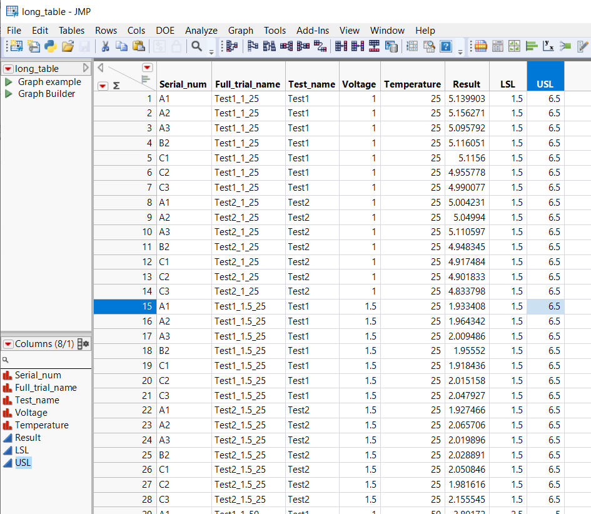Click the Search magnifying glass icon
The width and height of the screenshot is (591, 514).
click(x=196, y=46)
